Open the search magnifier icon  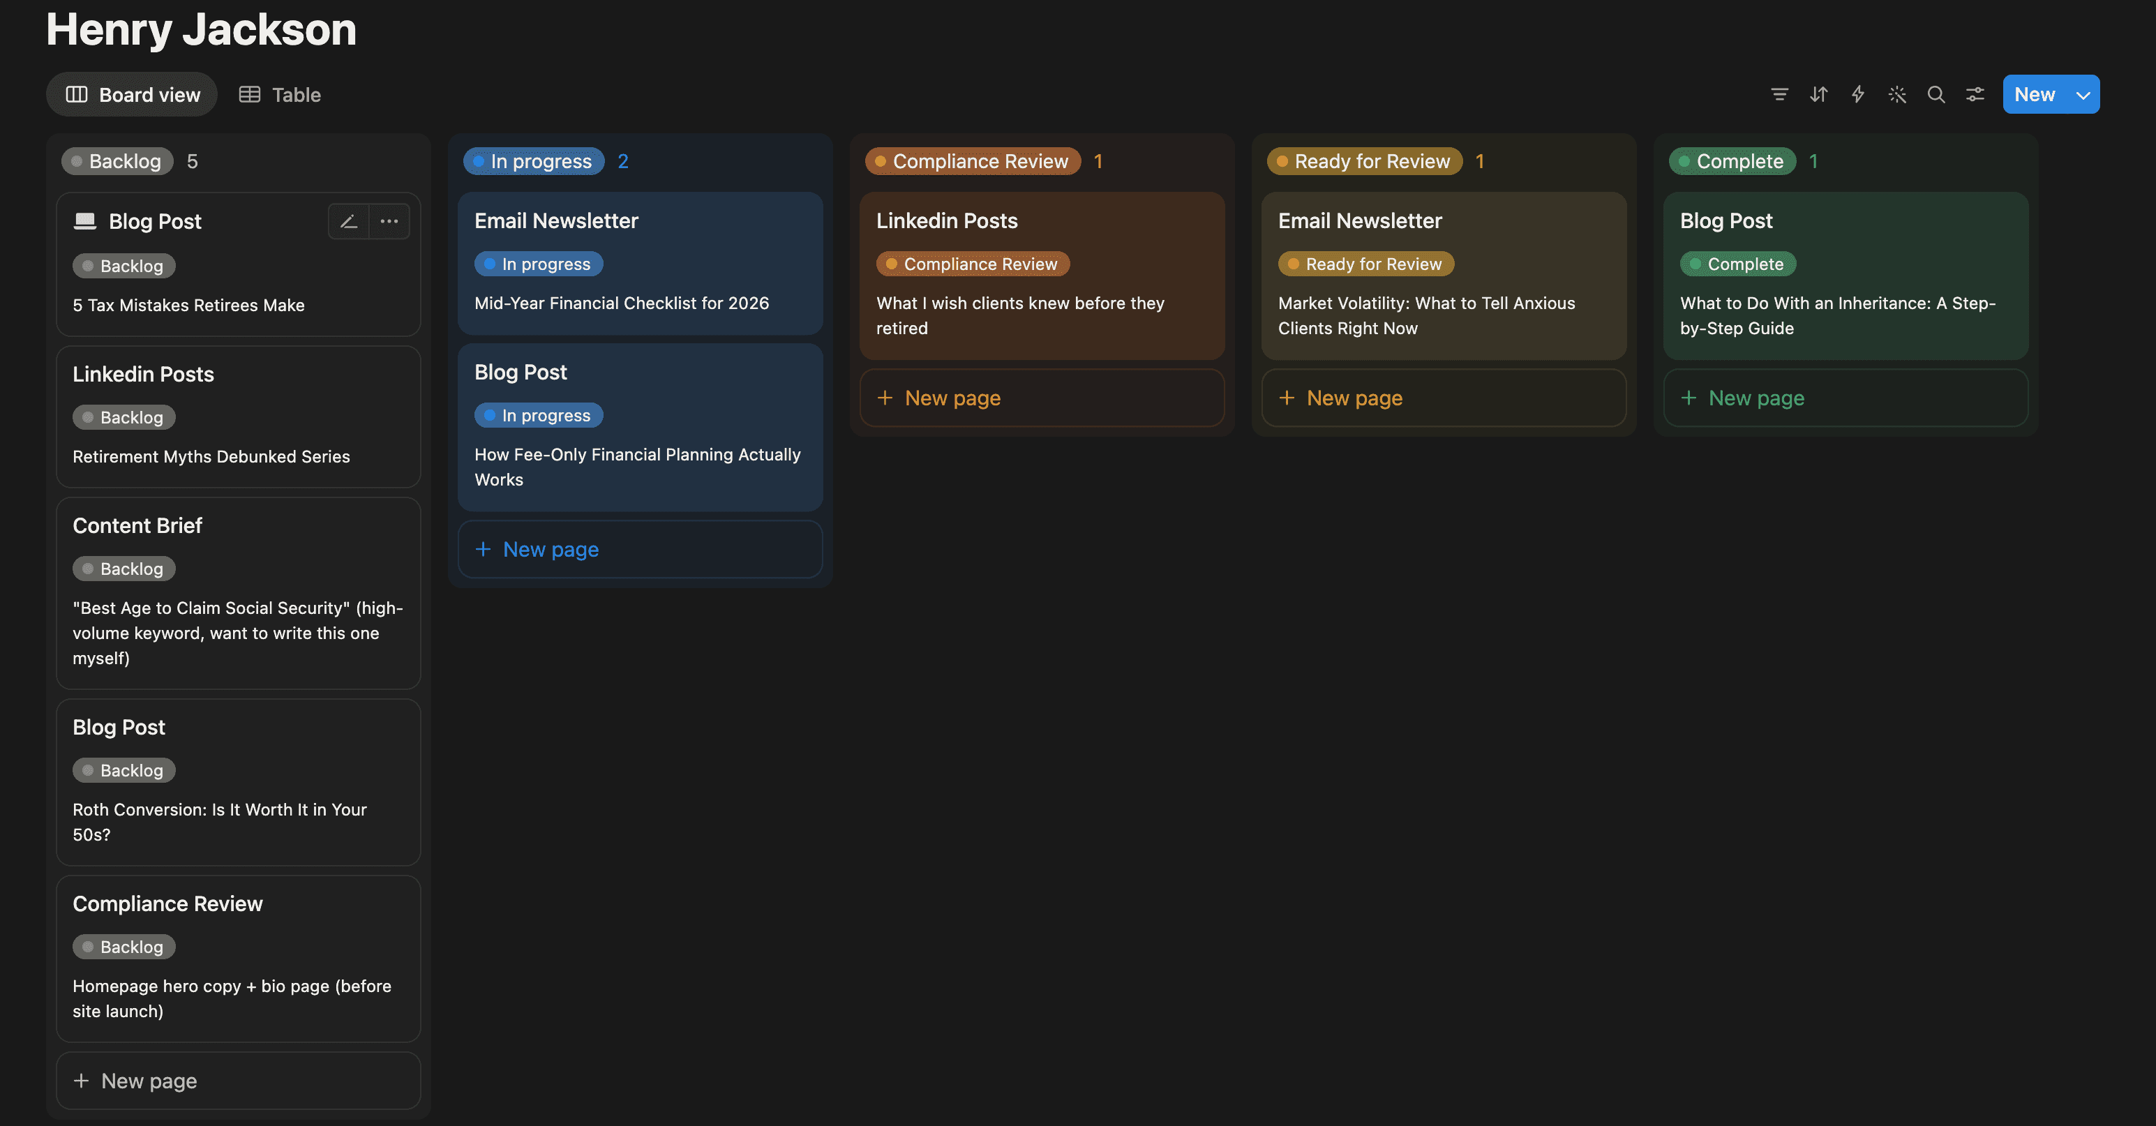(1936, 94)
